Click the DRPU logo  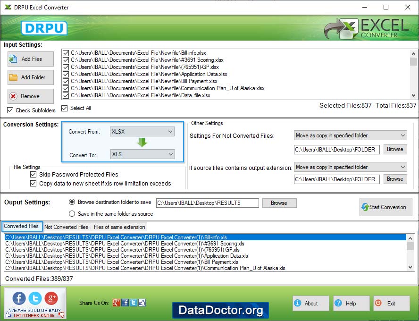click(x=44, y=28)
